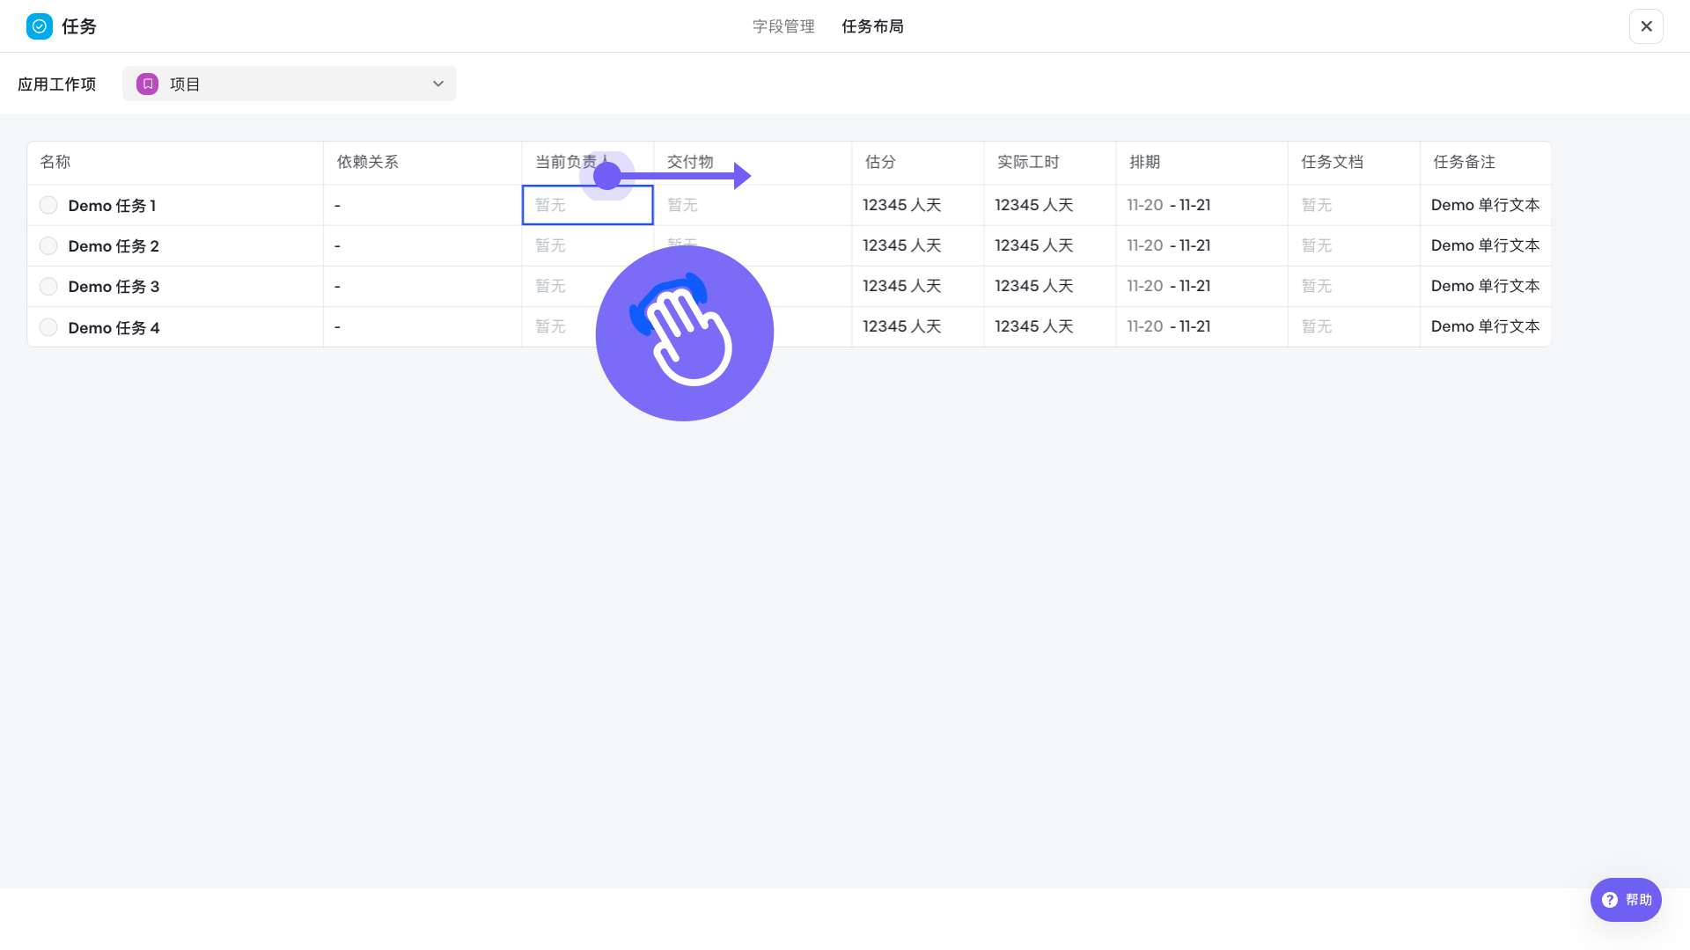Click the 实际工时 column header
Screen dimensions: 1690x950
point(1050,162)
